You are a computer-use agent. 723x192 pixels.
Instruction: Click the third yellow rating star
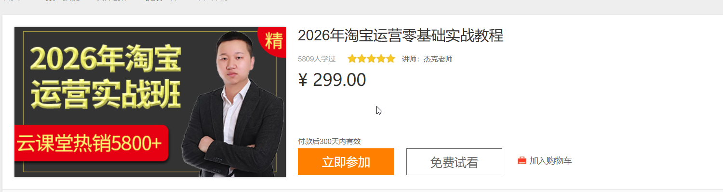(371, 59)
